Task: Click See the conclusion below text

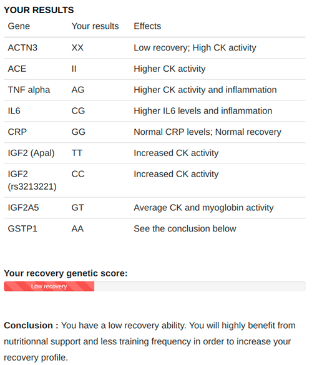Action: [185, 228]
